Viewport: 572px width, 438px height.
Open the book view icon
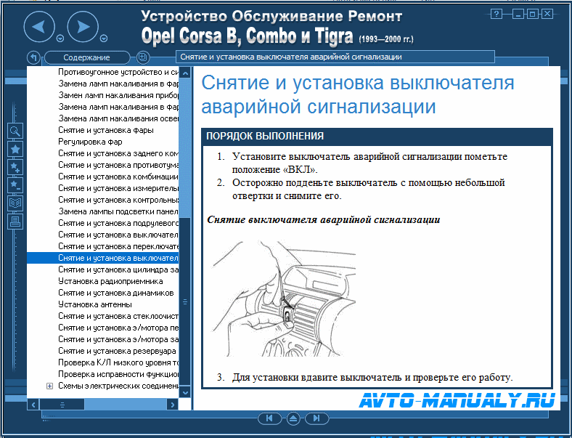pos(15,203)
